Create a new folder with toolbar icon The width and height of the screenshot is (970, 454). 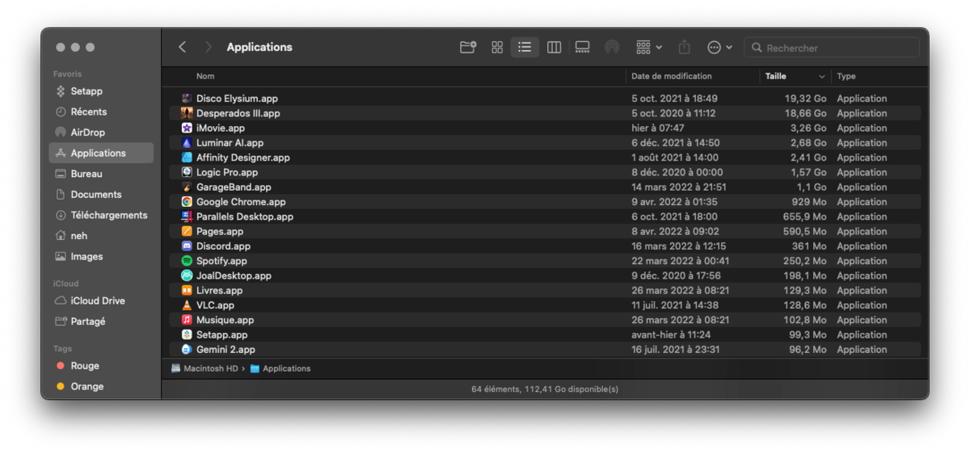point(468,48)
